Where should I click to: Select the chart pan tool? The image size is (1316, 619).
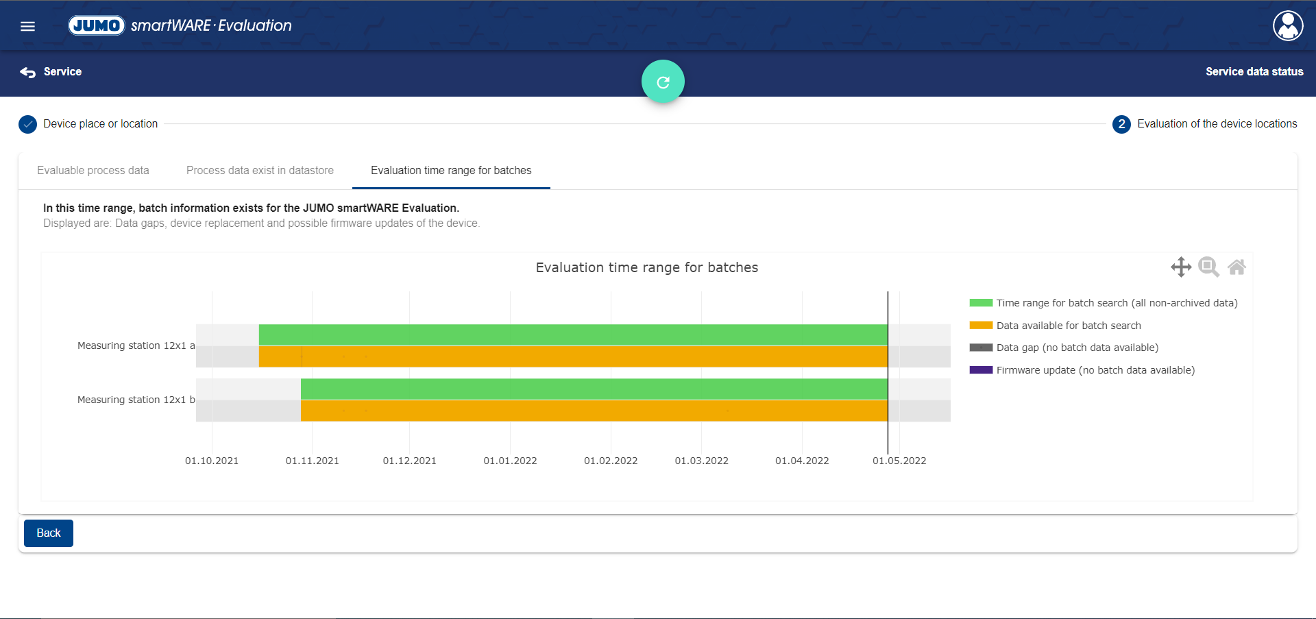click(1180, 267)
